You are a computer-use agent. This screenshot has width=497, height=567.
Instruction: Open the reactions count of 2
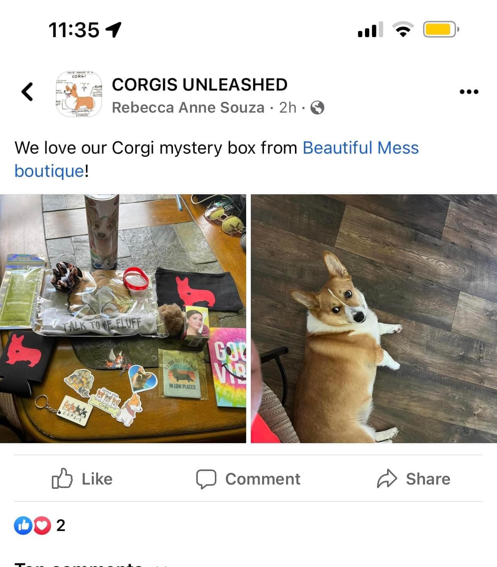coord(61,525)
